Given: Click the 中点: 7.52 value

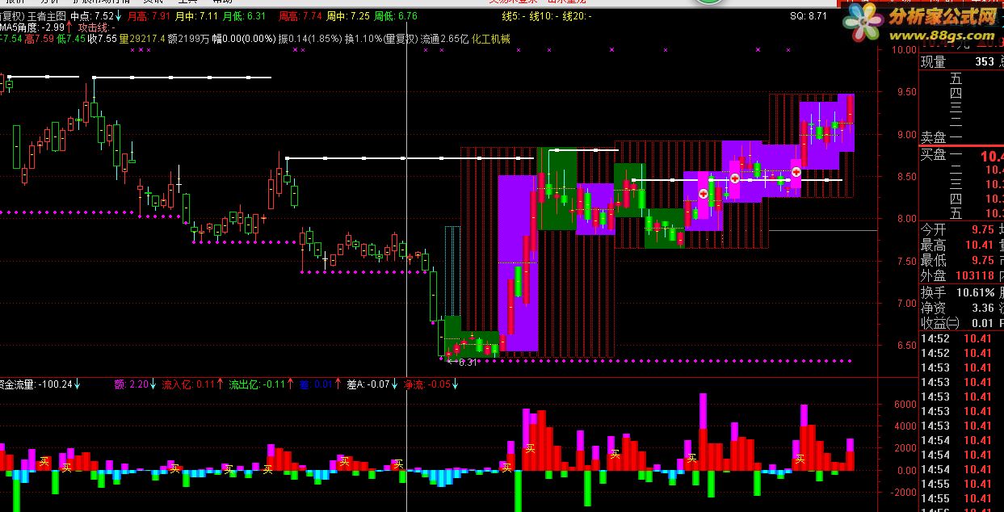Looking at the screenshot, I should pyautogui.click(x=91, y=15).
